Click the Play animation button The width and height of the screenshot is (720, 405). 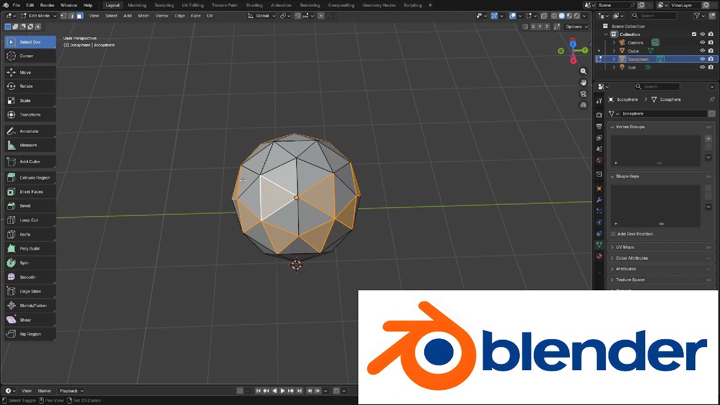pos(282,391)
